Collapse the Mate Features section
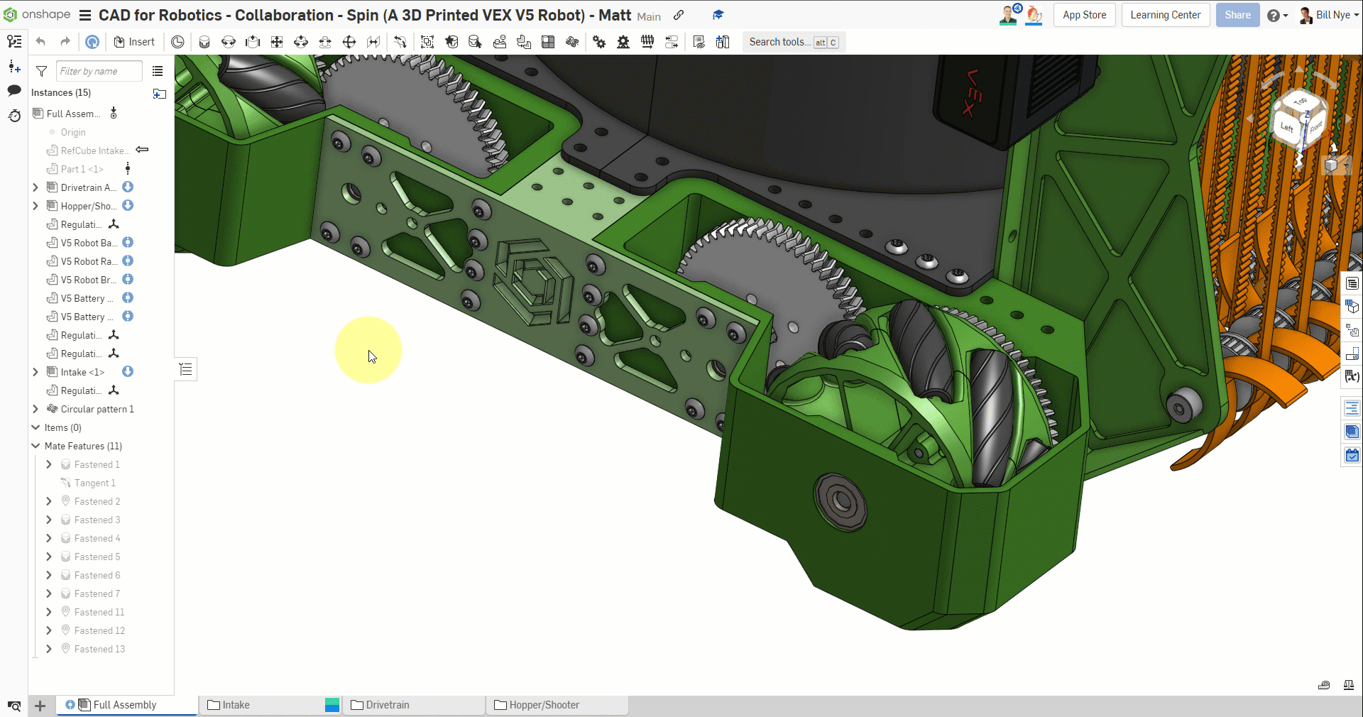This screenshot has width=1363, height=717. (35, 446)
